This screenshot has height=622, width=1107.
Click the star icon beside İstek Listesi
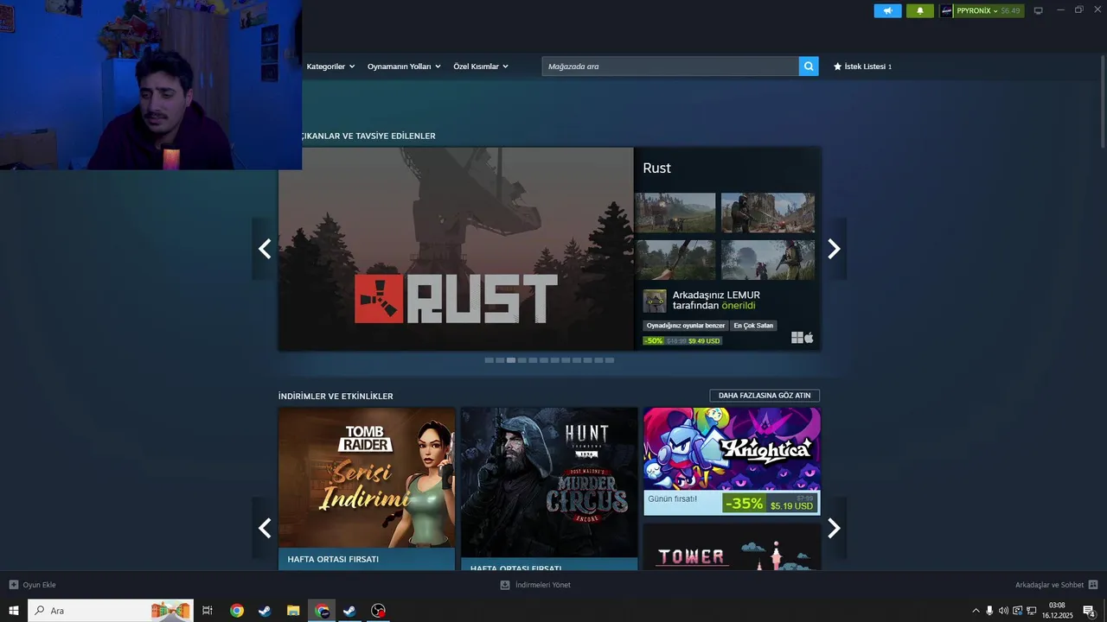point(837,67)
